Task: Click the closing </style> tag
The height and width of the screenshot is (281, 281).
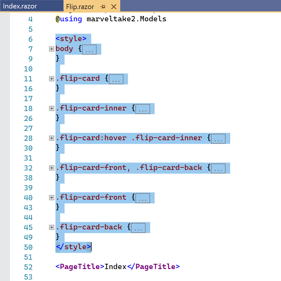Action: 73,247
